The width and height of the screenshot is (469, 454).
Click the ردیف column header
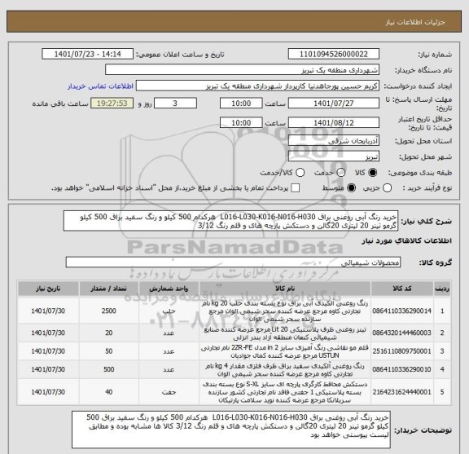[442, 289]
